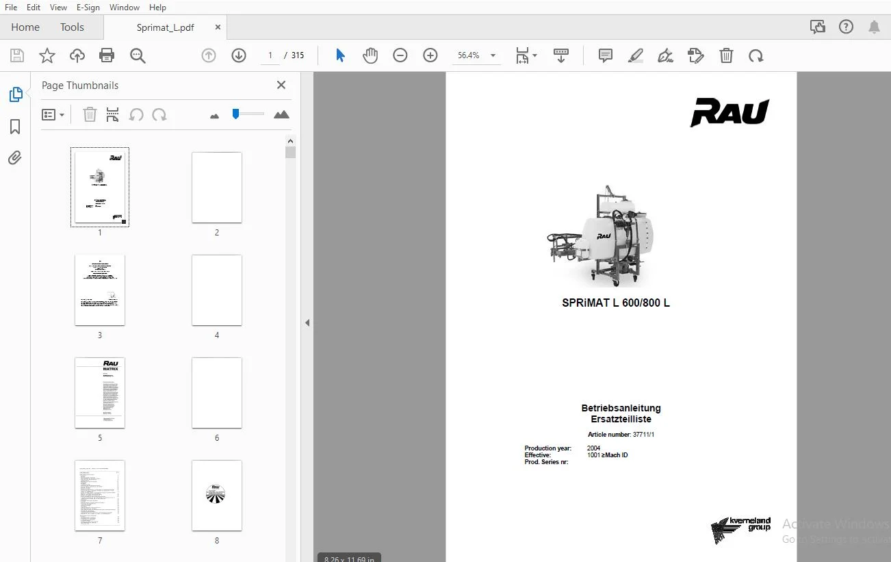Switch to the Tools tab
Screen dimensions: 891x562
[x=72, y=27]
